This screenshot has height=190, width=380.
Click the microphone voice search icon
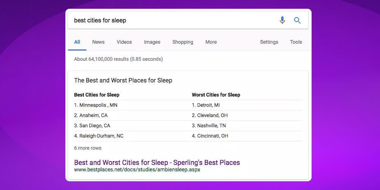[x=282, y=20]
